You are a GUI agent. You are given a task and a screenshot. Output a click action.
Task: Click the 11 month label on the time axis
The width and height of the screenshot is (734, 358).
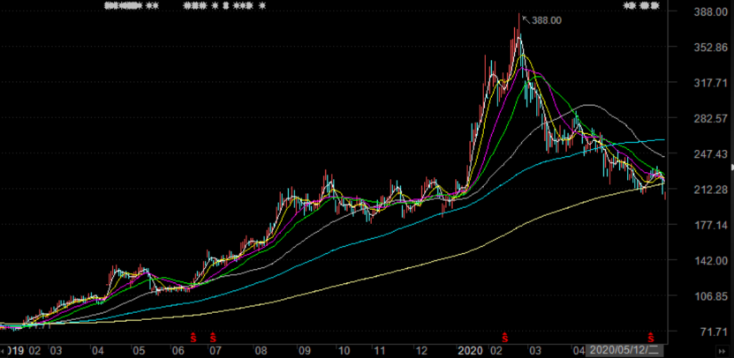tap(379, 350)
